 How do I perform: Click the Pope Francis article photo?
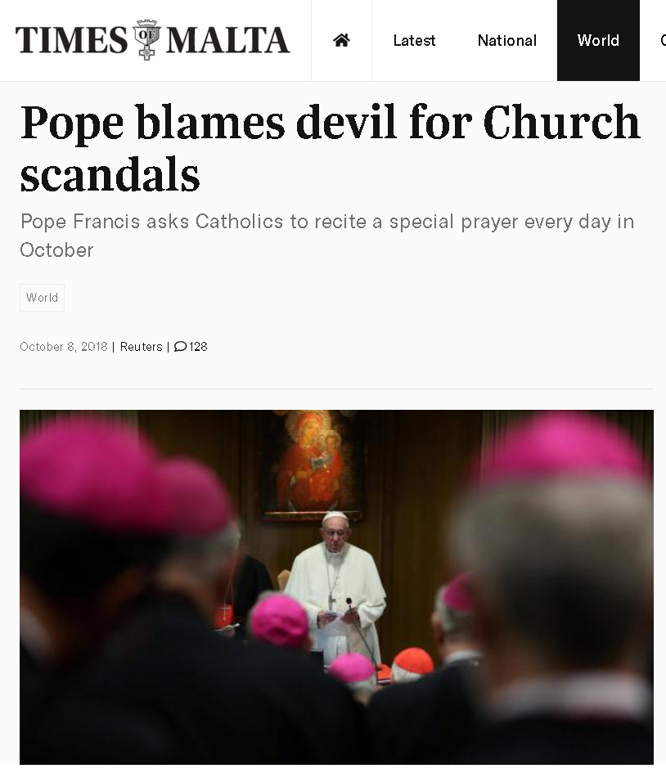337,587
